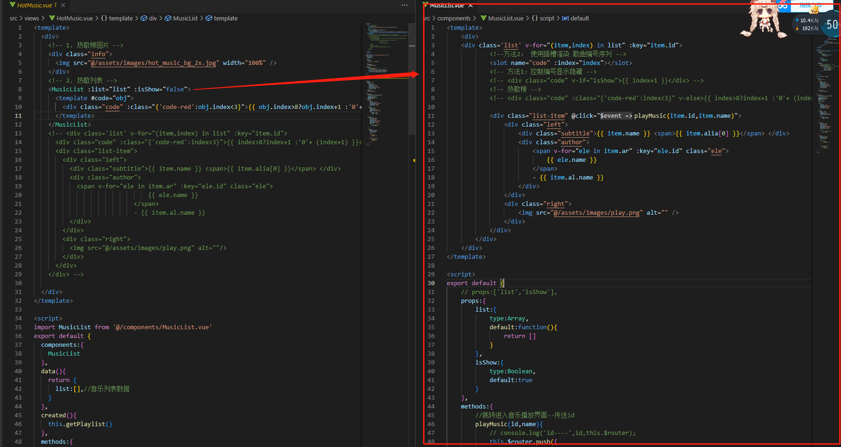This screenshot has height=447, width=841.
Task: Click line number 11 in HotMusic.vue
Action: 18,116
